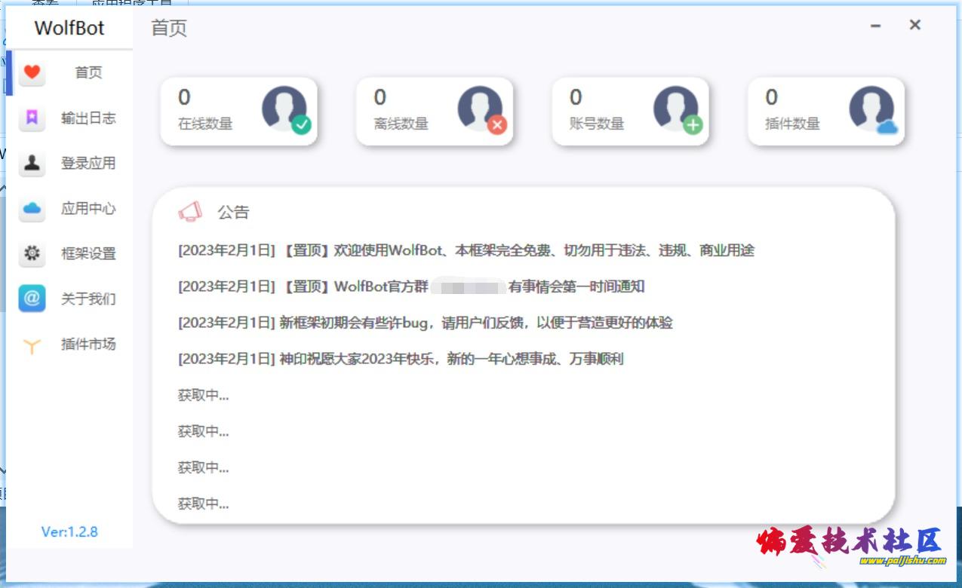
Task: Click the 首页 page header title
Action: (x=169, y=29)
